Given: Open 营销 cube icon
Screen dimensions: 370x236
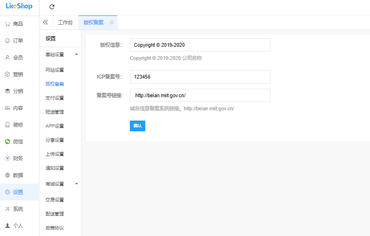Looking at the screenshot, I should pos(7,74).
